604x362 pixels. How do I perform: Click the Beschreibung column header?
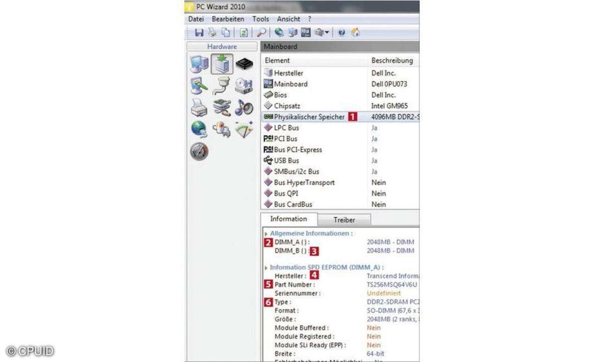pos(393,60)
